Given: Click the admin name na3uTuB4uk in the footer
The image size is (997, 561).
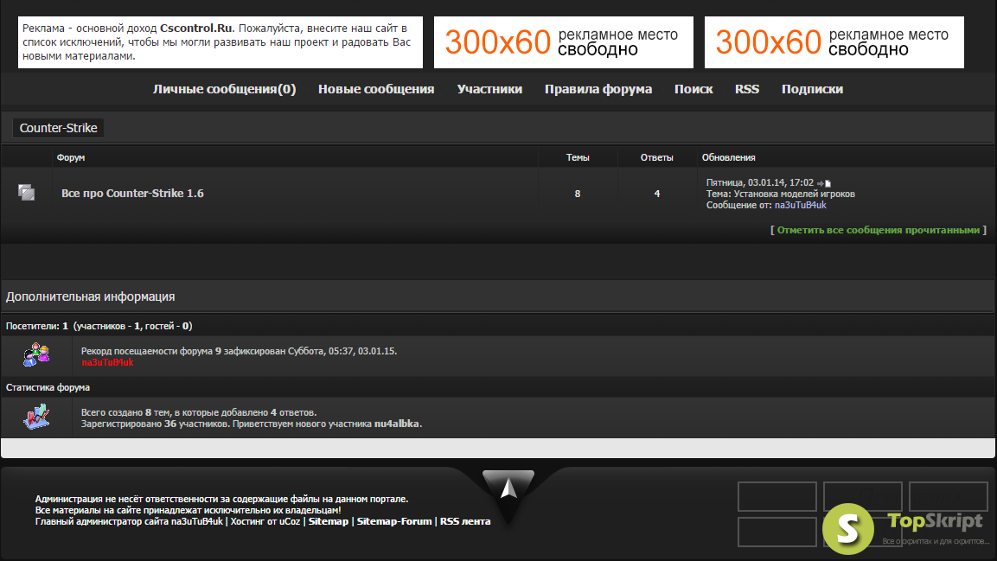Looking at the screenshot, I should pyautogui.click(x=197, y=521).
